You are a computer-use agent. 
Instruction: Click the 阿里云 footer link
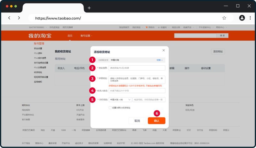[x=226, y=130]
